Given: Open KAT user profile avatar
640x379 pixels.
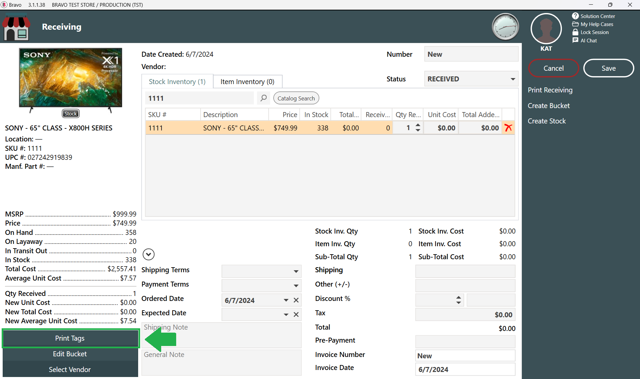Looking at the screenshot, I should (546, 28).
